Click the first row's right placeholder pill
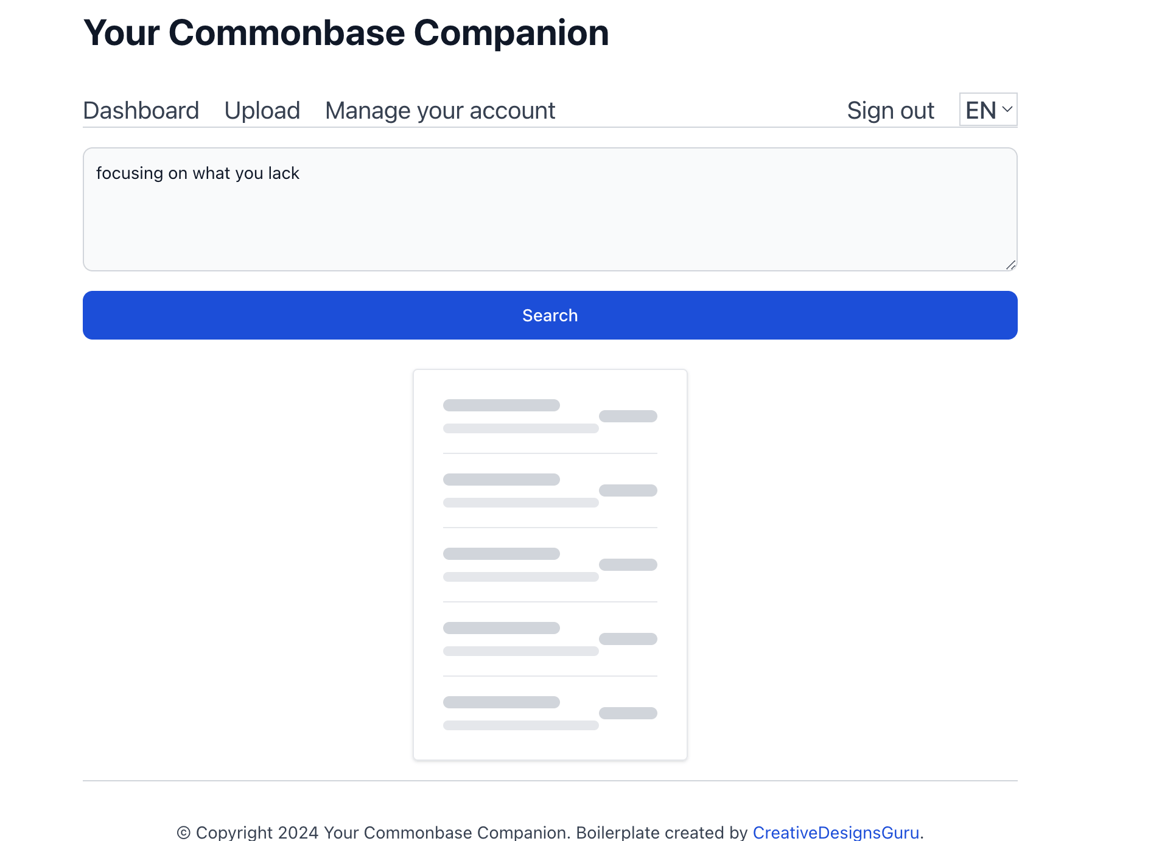Viewport: 1176px width, 841px height. pyautogui.click(x=628, y=416)
